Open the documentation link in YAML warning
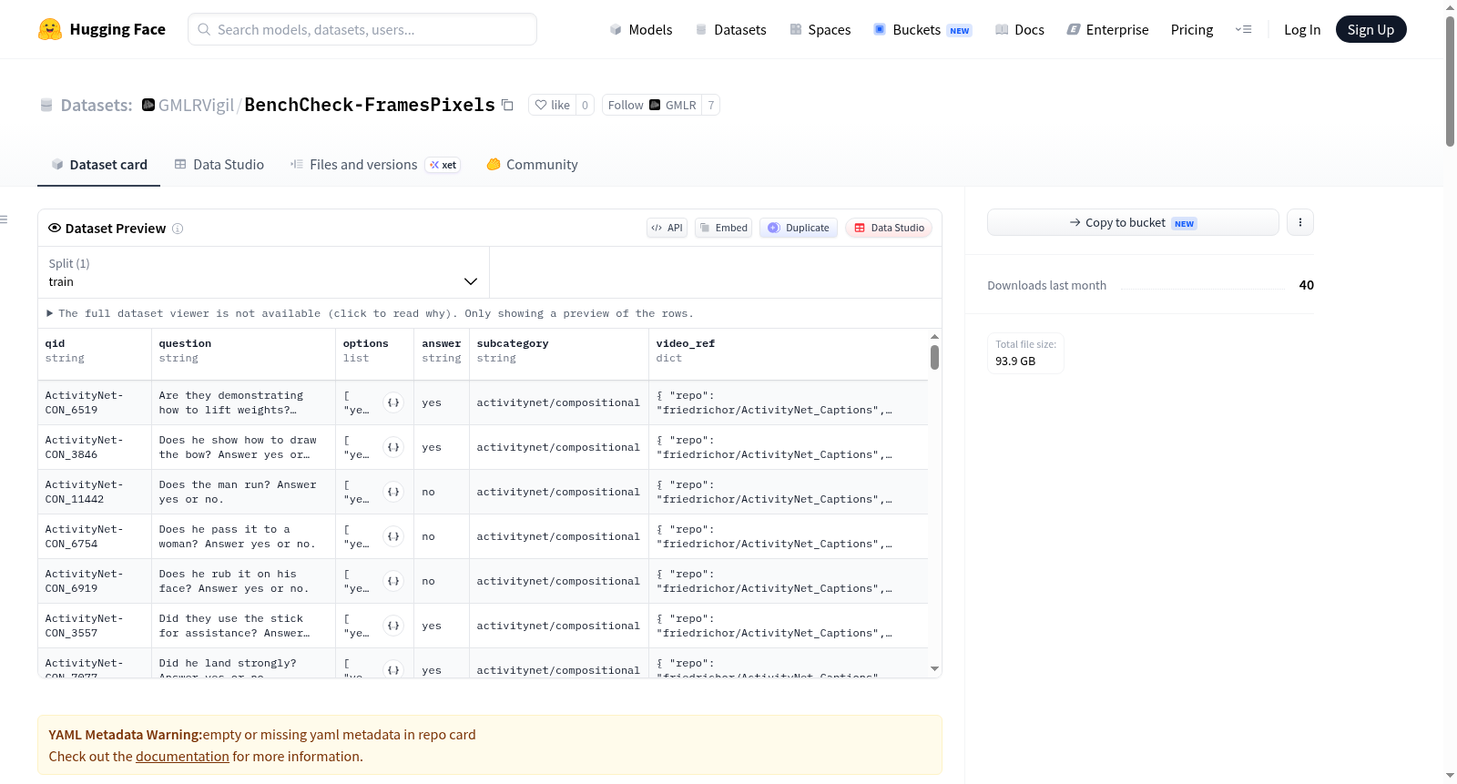 click(182, 757)
